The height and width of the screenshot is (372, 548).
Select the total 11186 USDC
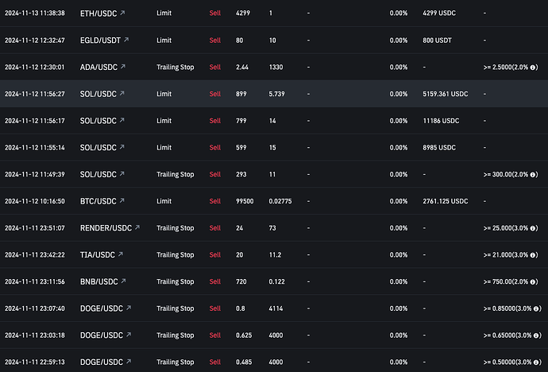tap(441, 121)
